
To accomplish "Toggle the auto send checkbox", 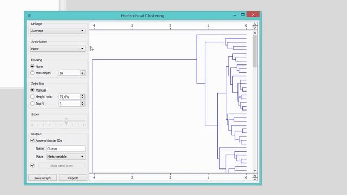I will click(33, 165).
